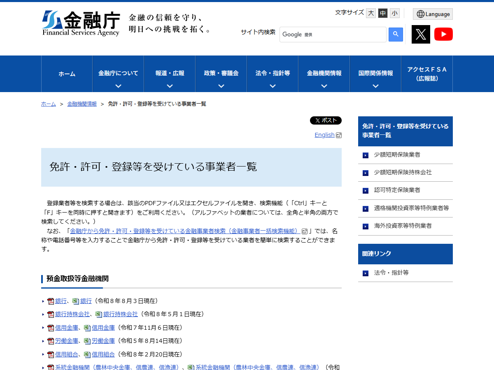
Task: Click the arrow icon beside 少額短期保険業者
Action: 366,155
